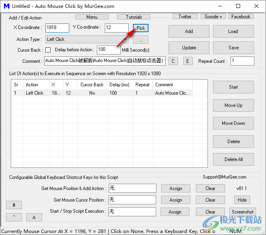Image resolution: width=266 pixels, height=235 pixels.
Task: Clear shortcut for Get Mouse Cursor Position
Action: 210,200
